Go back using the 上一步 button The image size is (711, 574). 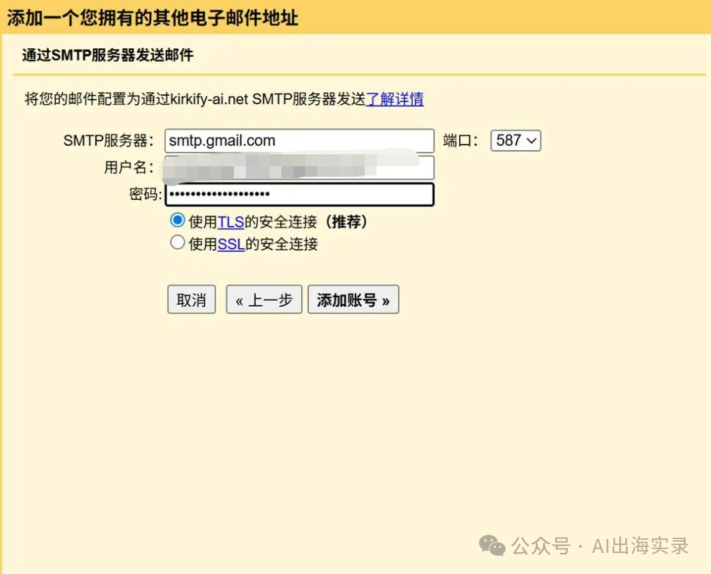264,299
